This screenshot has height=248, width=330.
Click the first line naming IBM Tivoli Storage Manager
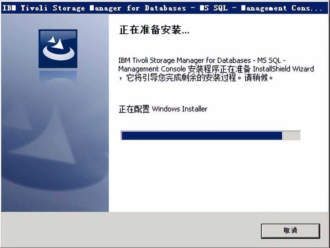pos(202,60)
